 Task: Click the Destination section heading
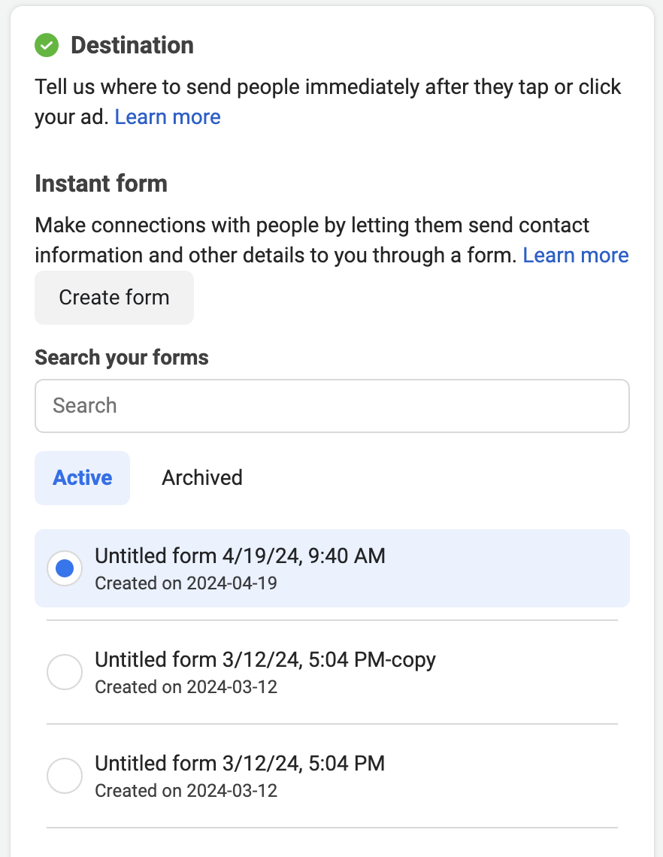click(132, 45)
